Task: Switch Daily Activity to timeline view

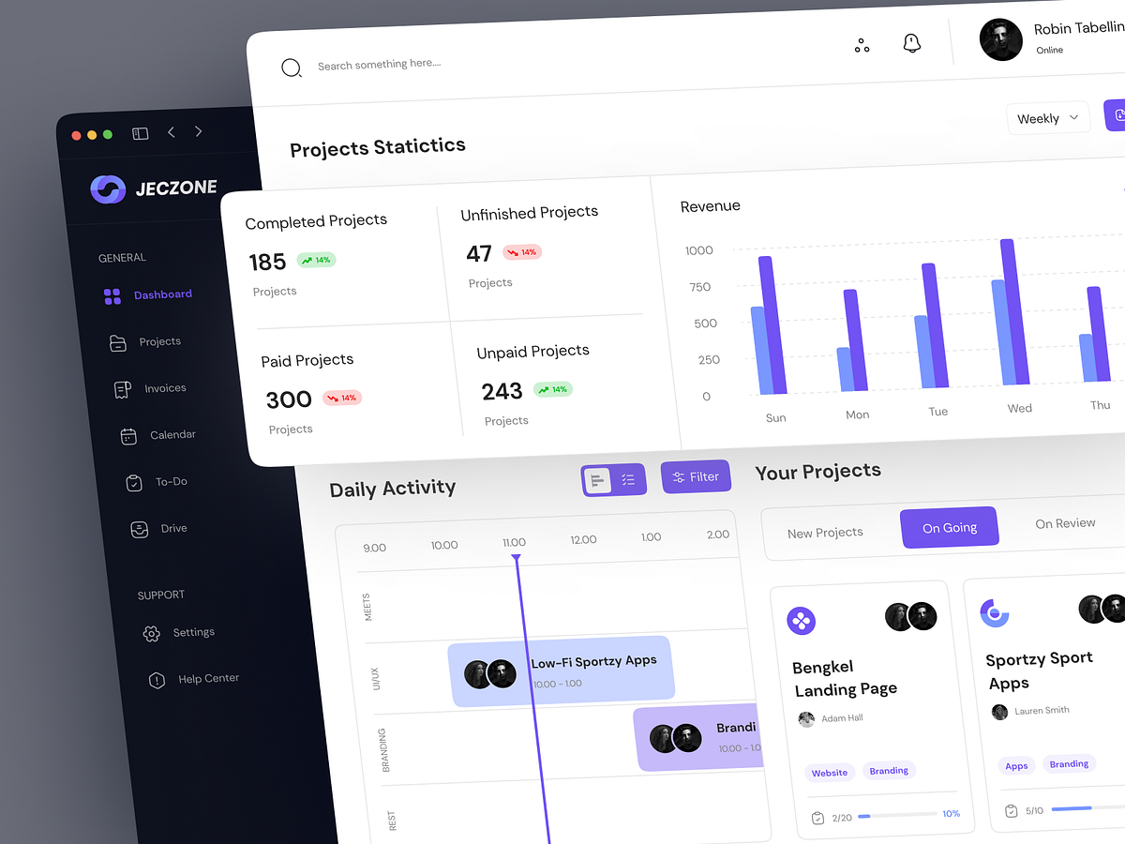Action: (599, 479)
